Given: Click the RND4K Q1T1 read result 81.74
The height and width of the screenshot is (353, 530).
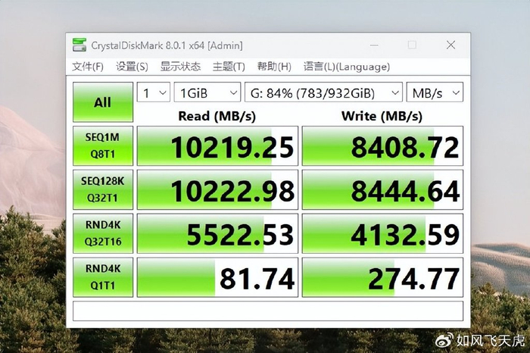Looking at the screenshot, I should click(218, 277).
